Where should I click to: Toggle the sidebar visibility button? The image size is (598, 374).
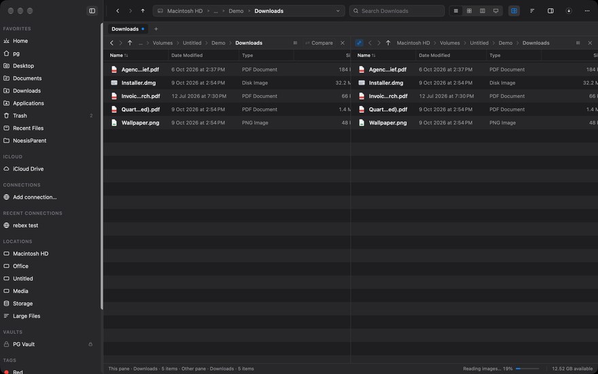coord(92,11)
